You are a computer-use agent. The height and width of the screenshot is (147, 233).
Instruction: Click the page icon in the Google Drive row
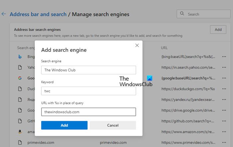point(20,110)
